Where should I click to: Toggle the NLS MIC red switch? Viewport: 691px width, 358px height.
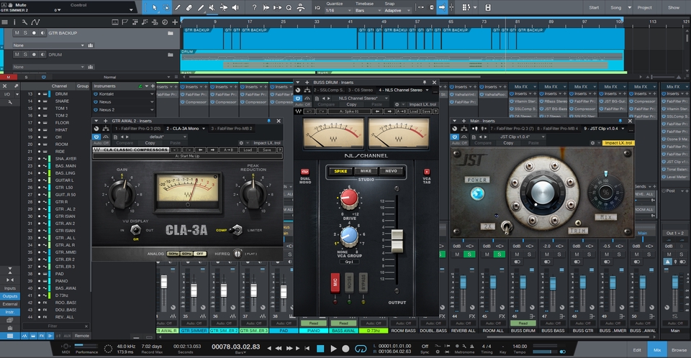pos(335,283)
